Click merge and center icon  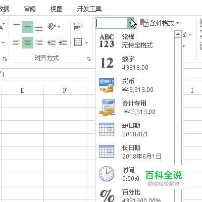tap(78, 42)
